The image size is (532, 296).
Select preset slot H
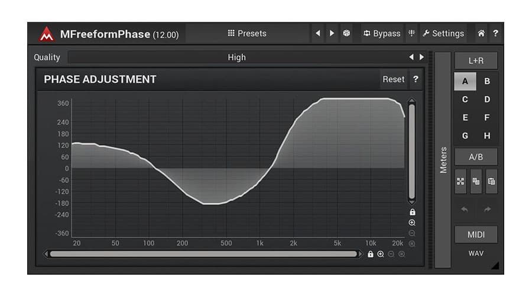(x=487, y=136)
